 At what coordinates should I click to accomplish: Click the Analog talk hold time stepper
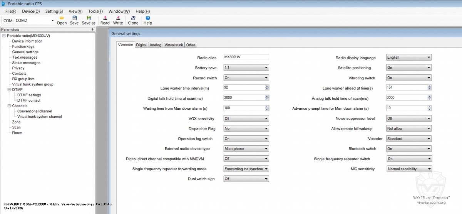click(x=429, y=97)
